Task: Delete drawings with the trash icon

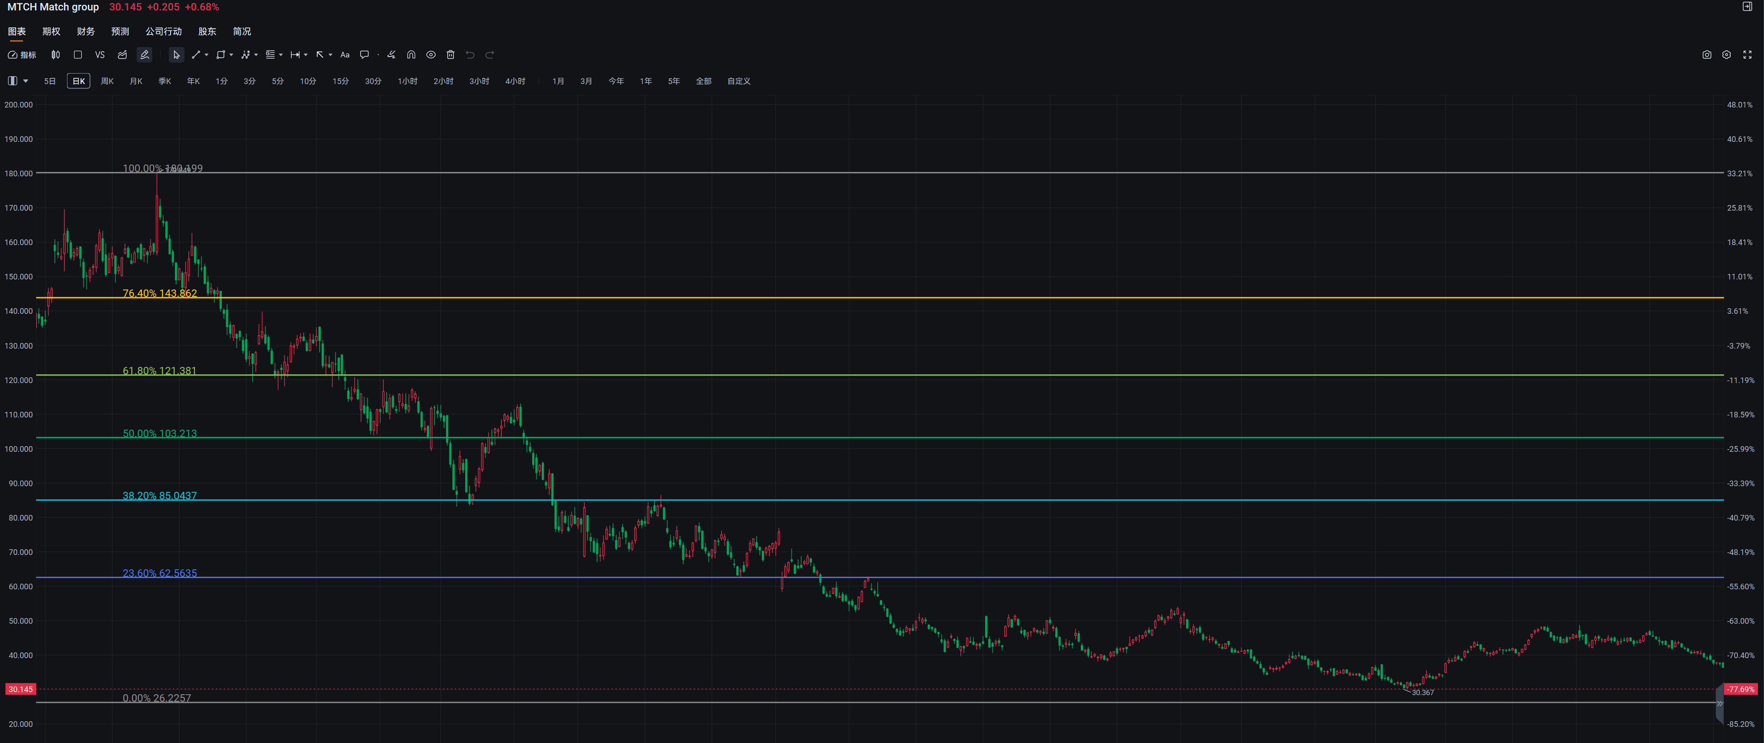Action: pos(451,55)
